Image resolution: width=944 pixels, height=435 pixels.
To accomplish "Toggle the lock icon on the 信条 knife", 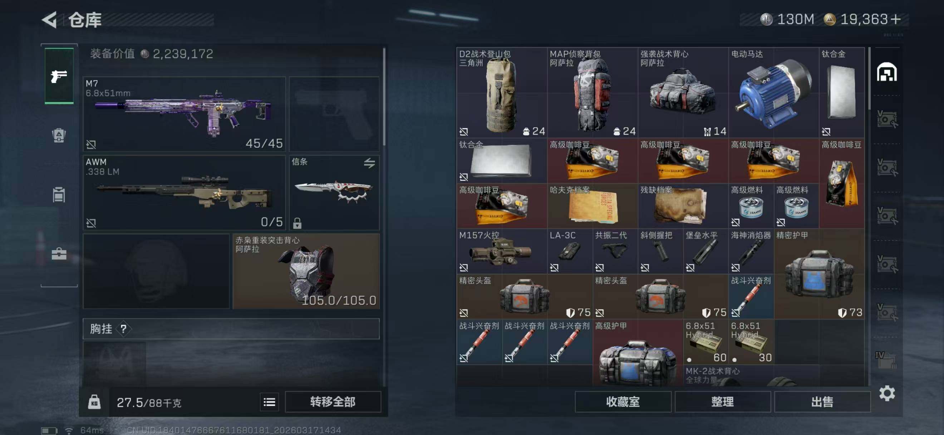I will pyautogui.click(x=297, y=223).
